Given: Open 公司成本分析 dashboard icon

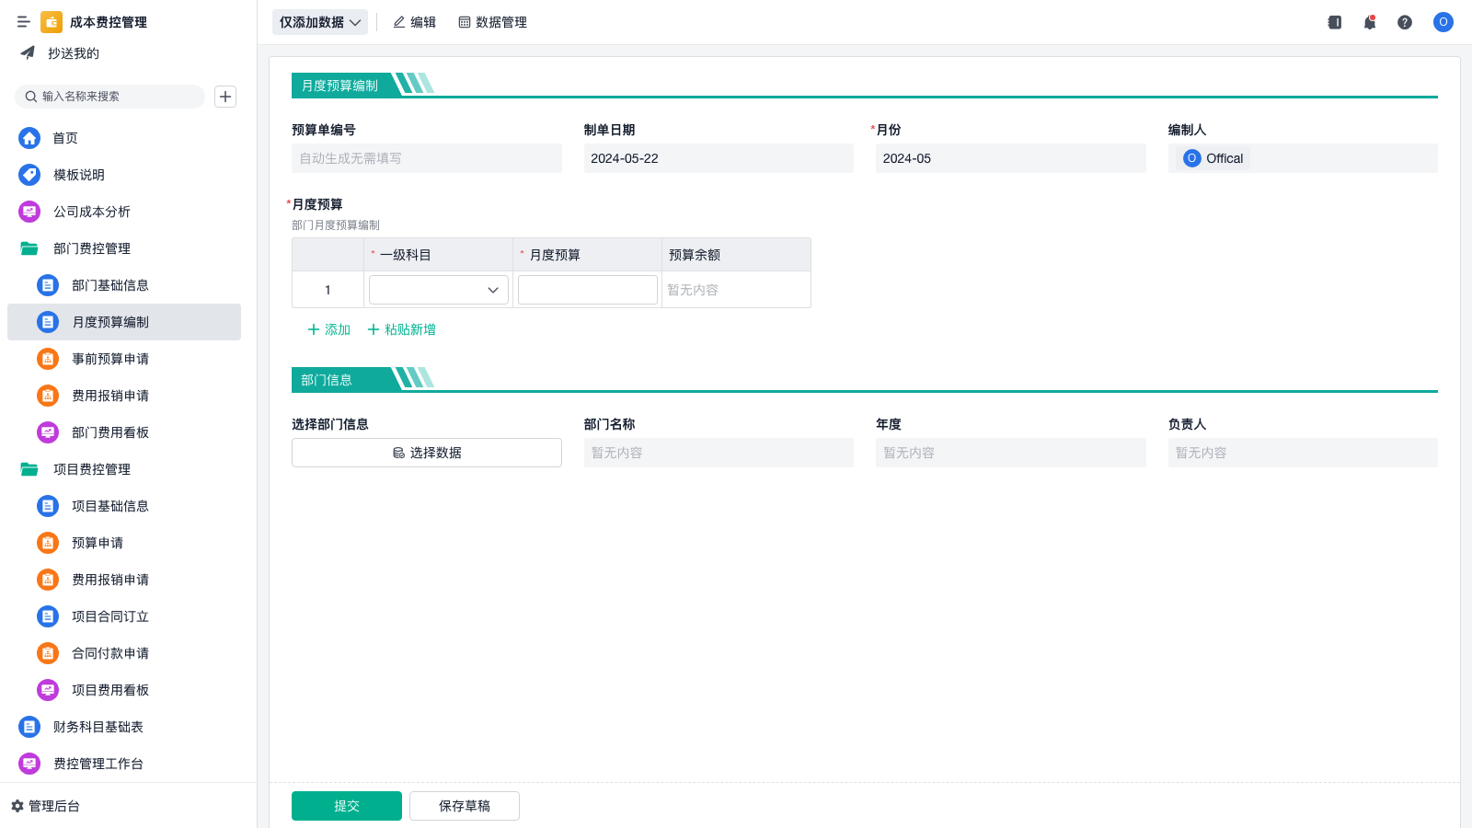Looking at the screenshot, I should (29, 212).
